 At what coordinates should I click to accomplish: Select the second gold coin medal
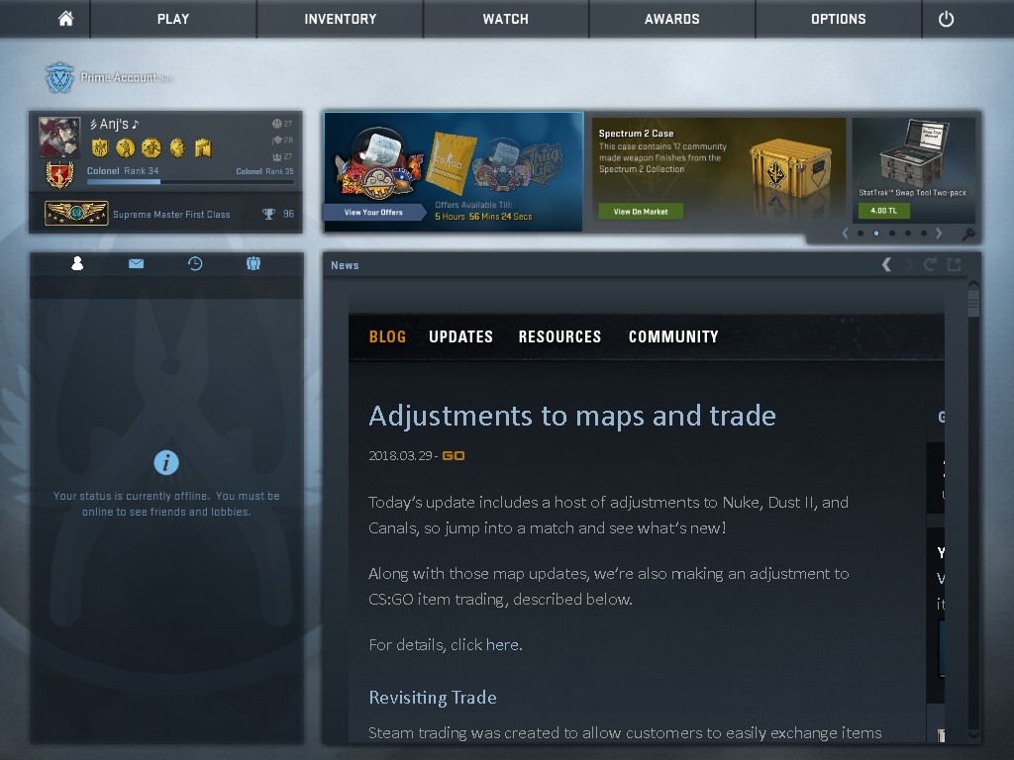pyautogui.click(x=126, y=148)
